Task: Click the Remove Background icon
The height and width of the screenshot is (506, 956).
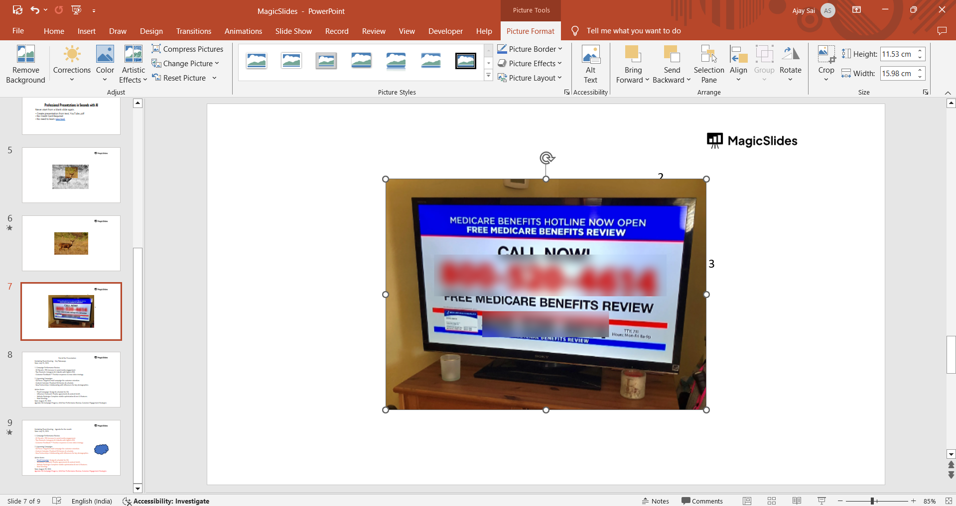Action: 25,55
